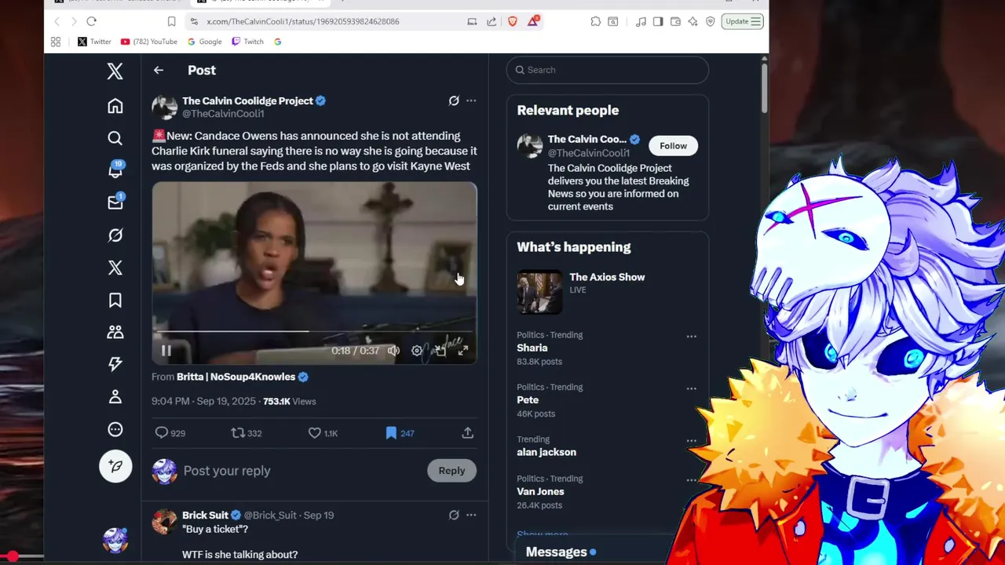Open More circle icon in sidebar

click(x=115, y=429)
